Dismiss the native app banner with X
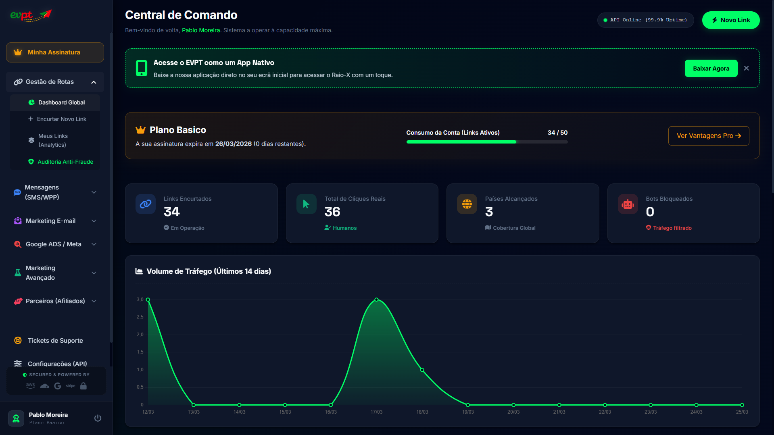 (x=746, y=68)
